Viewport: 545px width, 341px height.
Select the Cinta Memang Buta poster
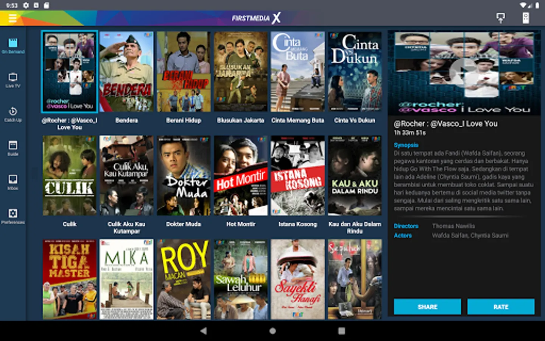(297, 72)
